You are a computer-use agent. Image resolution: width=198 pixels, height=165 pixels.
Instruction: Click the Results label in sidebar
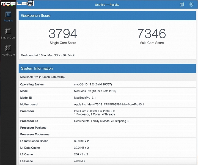8,21
